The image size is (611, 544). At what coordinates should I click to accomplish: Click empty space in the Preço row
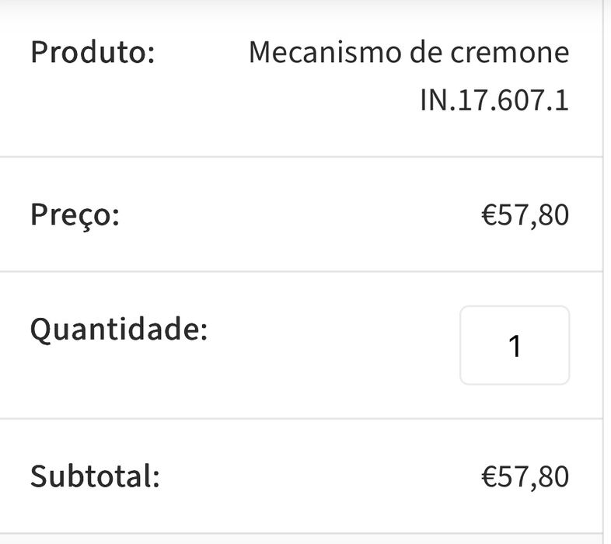tap(295, 214)
